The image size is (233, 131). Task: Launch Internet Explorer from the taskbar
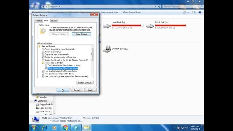click(44, 128)
